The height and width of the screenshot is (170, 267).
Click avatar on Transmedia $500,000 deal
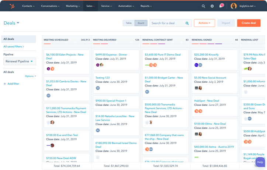click(x=151, y=122)
